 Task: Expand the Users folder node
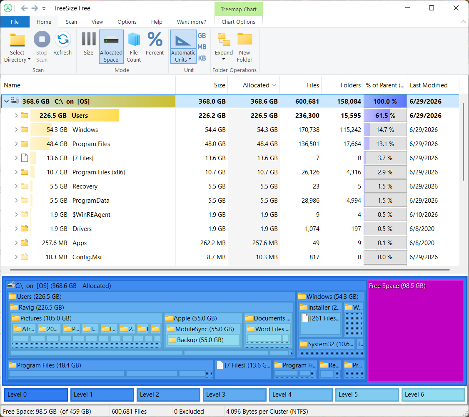pyautogui.click(x=16, y=116)
